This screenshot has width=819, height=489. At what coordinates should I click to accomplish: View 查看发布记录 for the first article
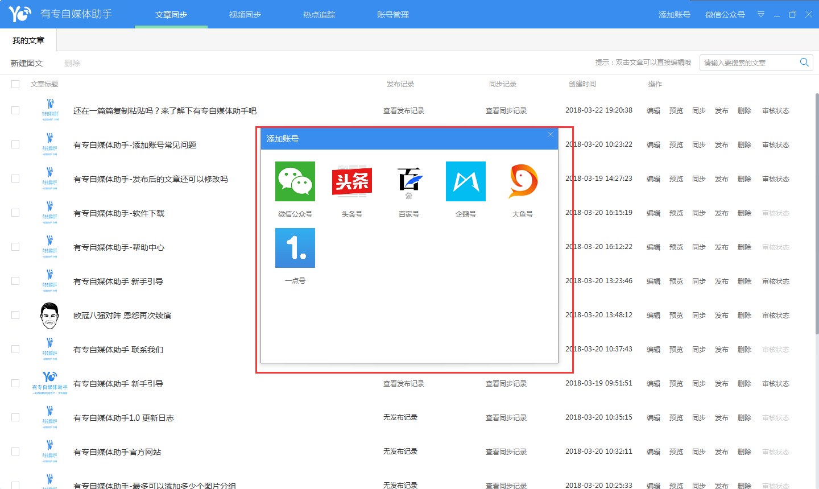404,111
